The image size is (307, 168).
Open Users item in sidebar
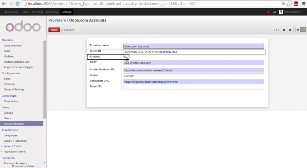tap(7, 118)
